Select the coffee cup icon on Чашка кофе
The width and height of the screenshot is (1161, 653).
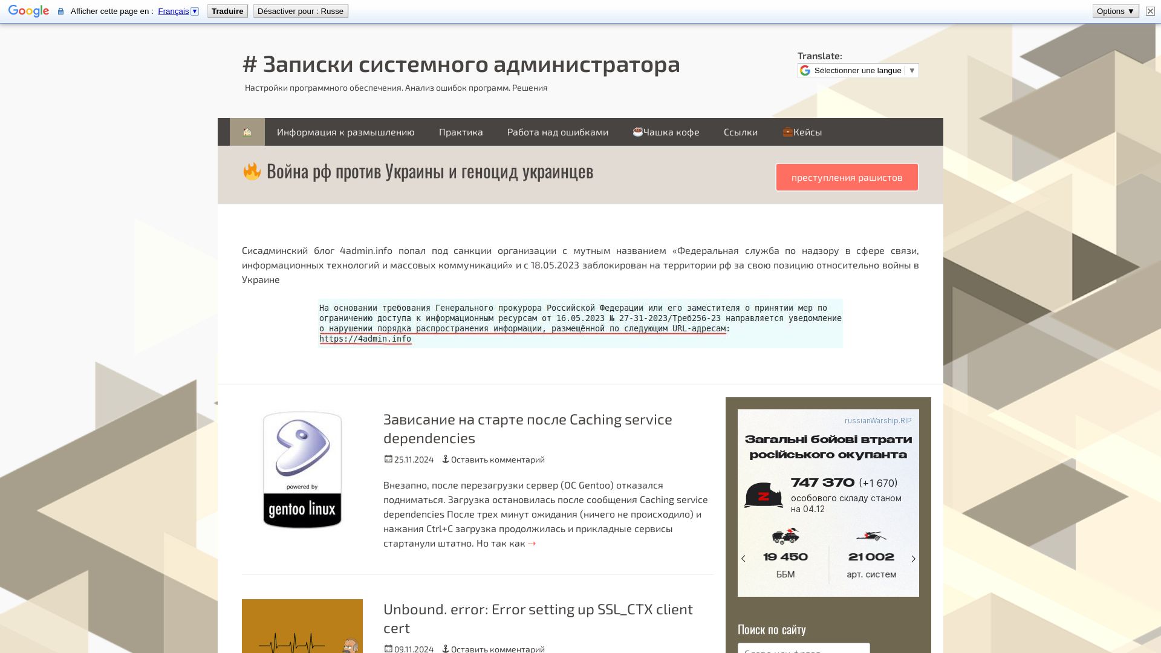pos(639,132)
